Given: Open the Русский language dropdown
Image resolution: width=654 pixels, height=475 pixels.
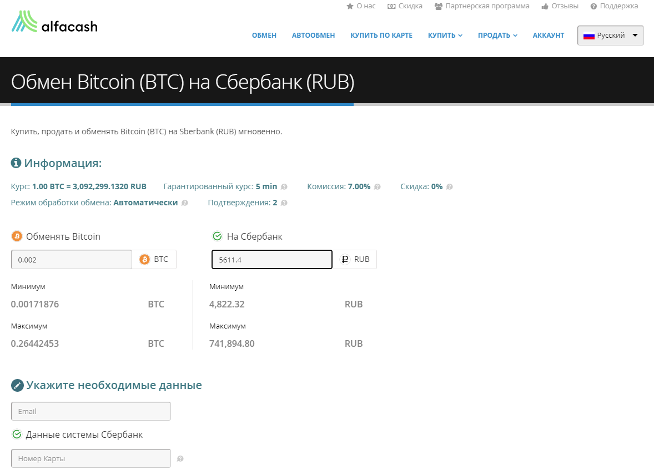Looking at the screenshot, I should tap(610, 36).
